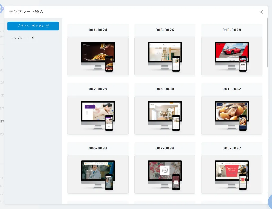Pick the red sports car template 010-0028 preview
Screen dimensions: 272x209
232,56
